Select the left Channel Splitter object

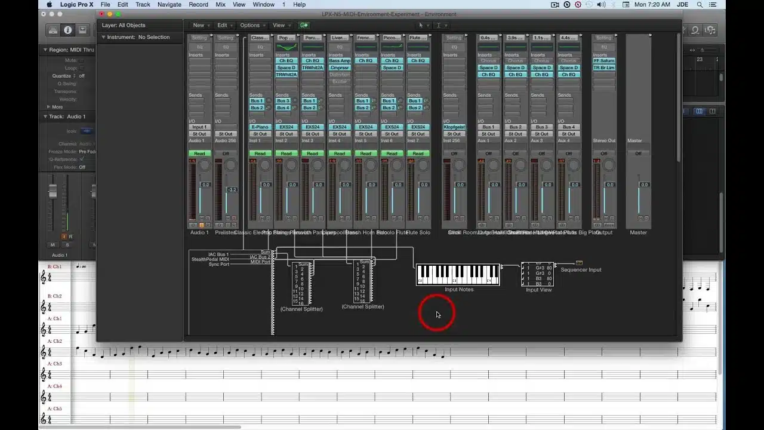tap(301, 284)
